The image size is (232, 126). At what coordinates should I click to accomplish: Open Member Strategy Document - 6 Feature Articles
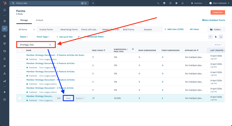[51, 63]
